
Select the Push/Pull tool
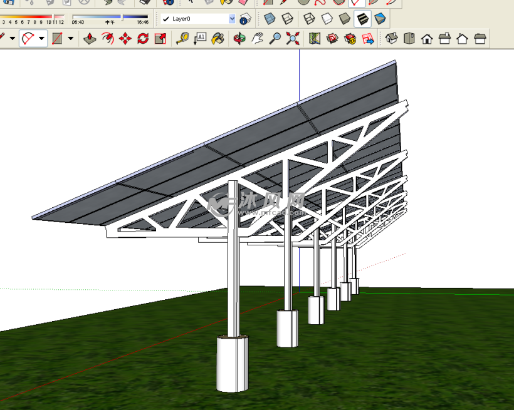90,39
